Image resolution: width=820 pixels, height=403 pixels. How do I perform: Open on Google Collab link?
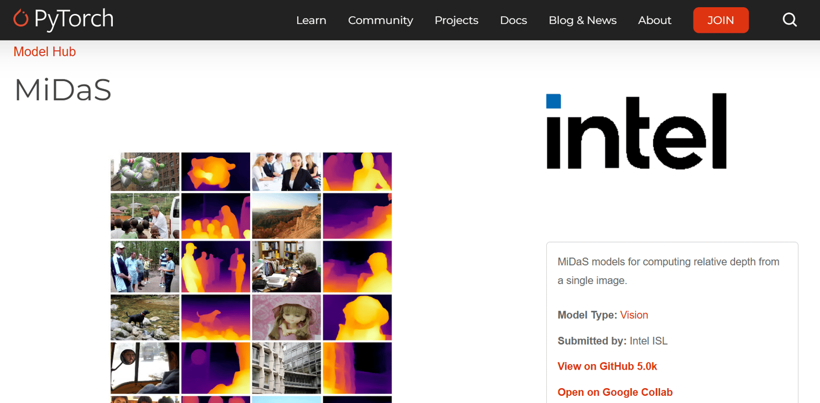tap(615, 392)
